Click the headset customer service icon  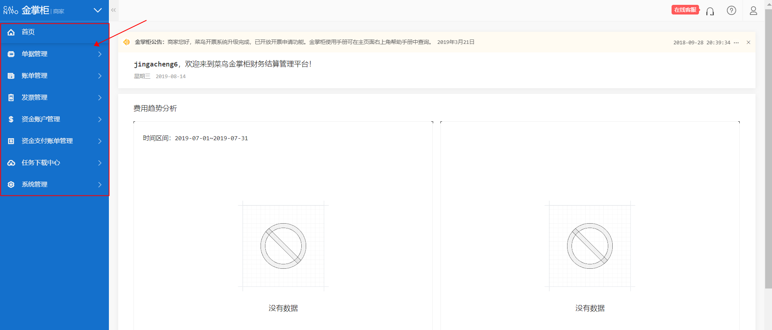click(x=710, y=11)
